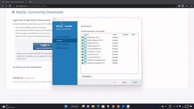Click the product icon beside MySQL Router 8.0.31
This screenshot has height=109, width=194.
tap(85, 46)
